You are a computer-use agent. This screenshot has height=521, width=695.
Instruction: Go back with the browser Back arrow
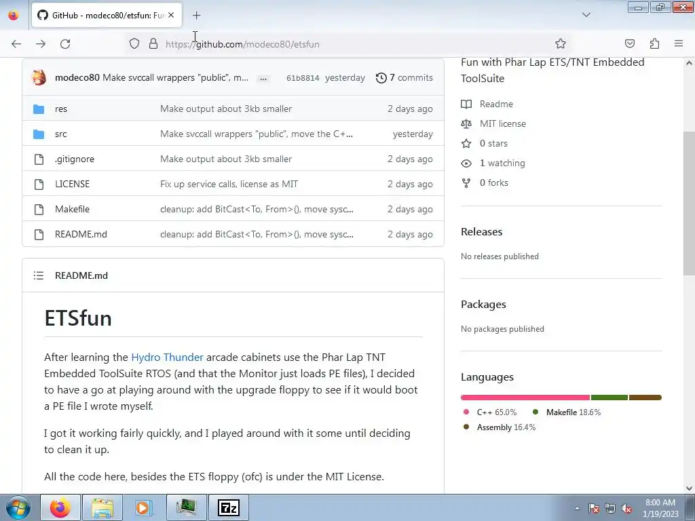coord(16,44)
